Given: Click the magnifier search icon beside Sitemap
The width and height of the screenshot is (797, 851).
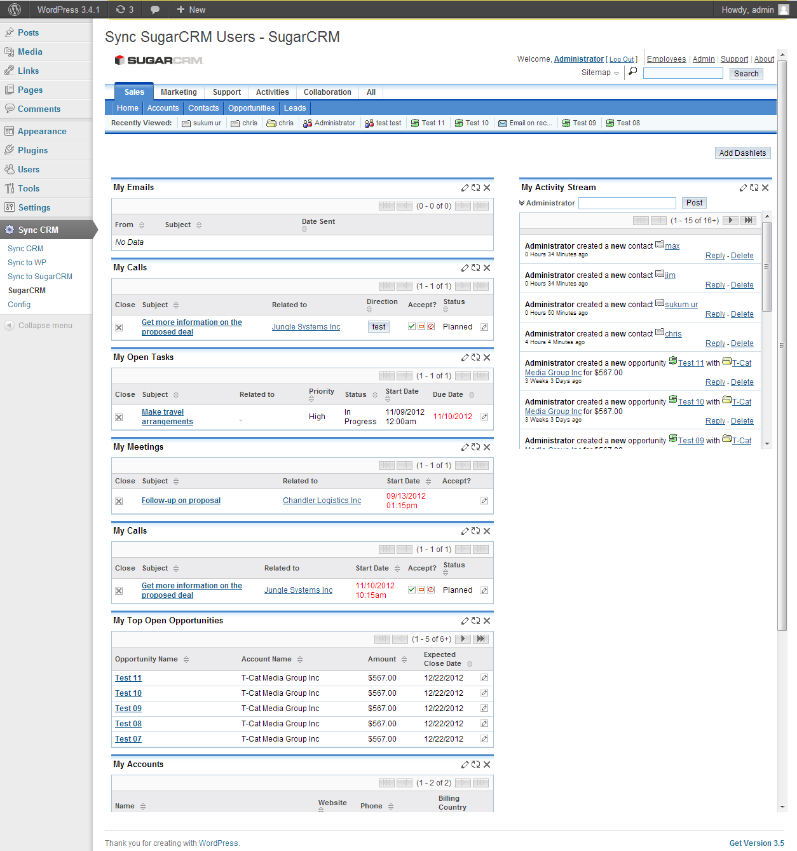Looking at the screenshot, I should pos(632,71).
